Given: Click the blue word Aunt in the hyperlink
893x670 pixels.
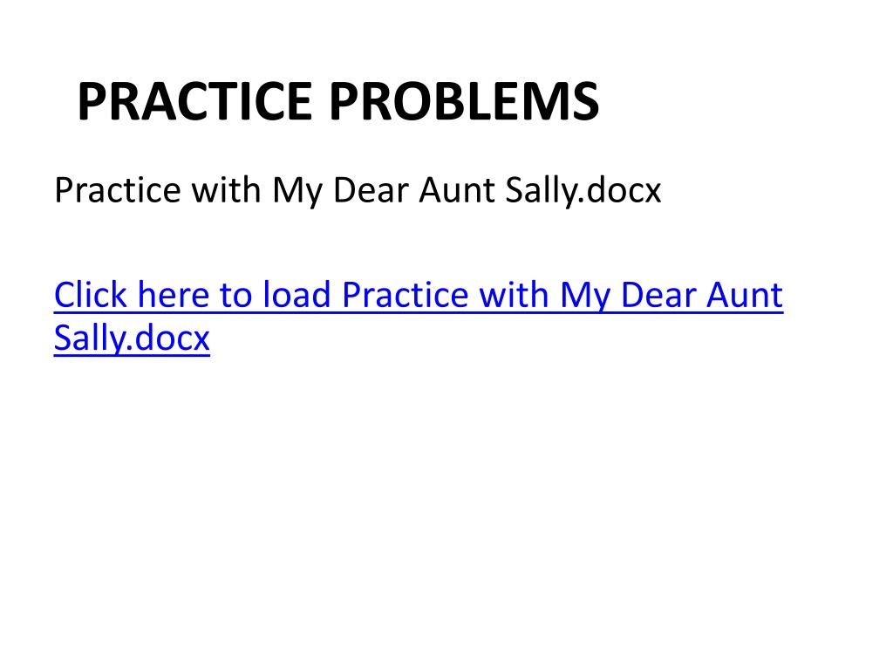Looking at the screenshot, I should pyautogui.click(x=745, y=295).
